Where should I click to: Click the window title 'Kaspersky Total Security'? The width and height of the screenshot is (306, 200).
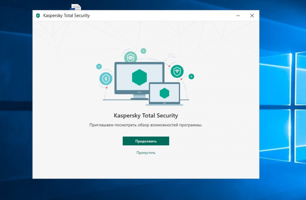(66, 16)
